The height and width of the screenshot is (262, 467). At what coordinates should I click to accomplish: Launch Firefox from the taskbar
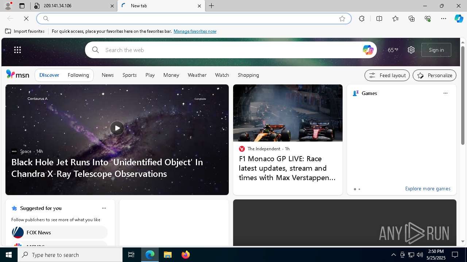pos(186,255)
